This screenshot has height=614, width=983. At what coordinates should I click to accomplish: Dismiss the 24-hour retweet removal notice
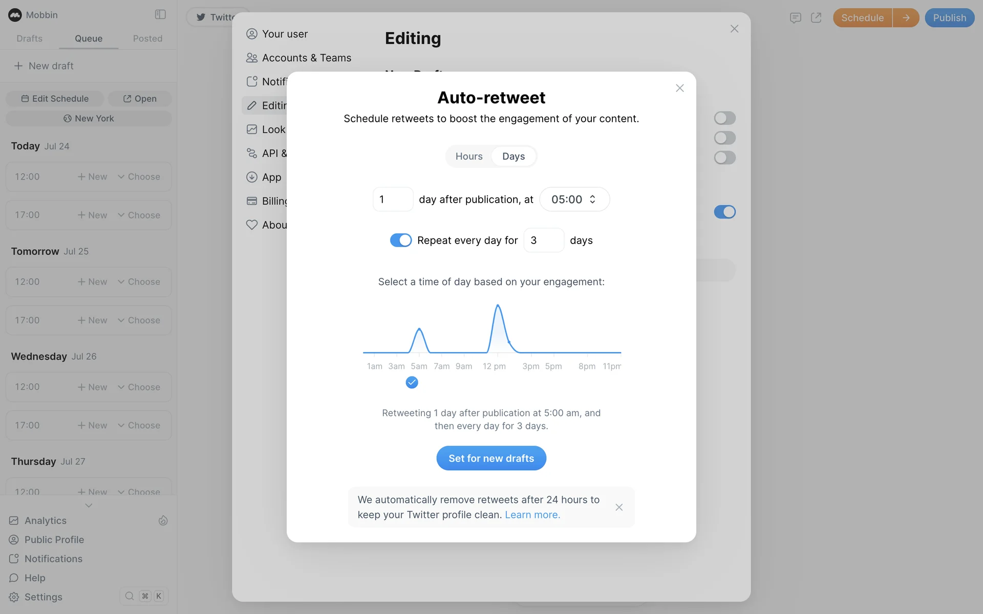[x=619, y=507]
